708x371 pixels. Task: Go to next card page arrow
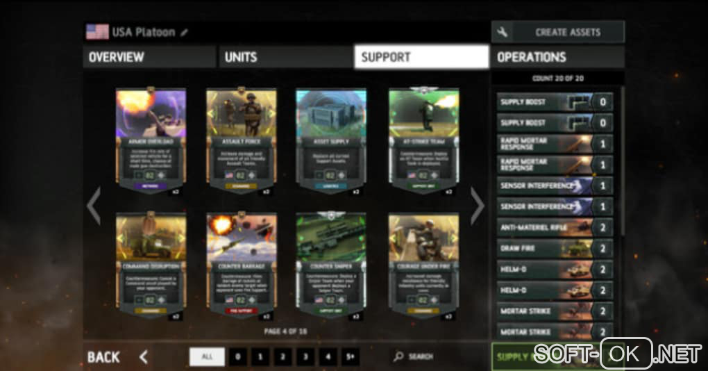click(477, 206)
